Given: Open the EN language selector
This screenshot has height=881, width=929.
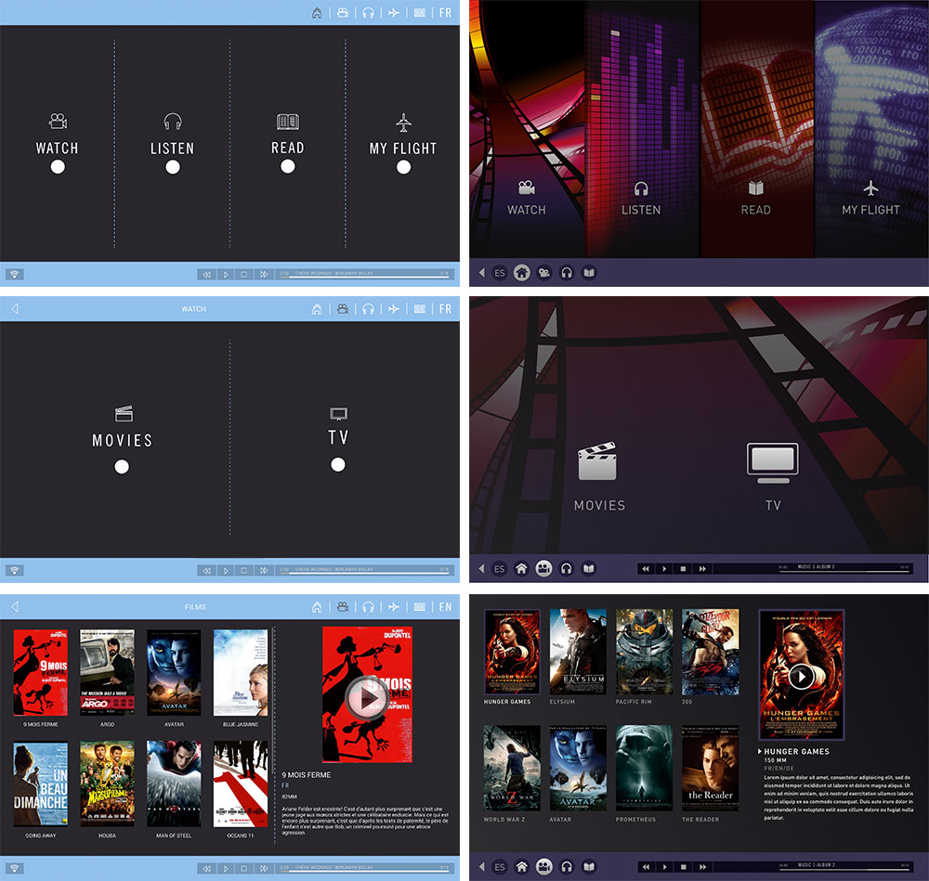Looking at the screenshot, I should pyautogui.click(x=445, y=607).
